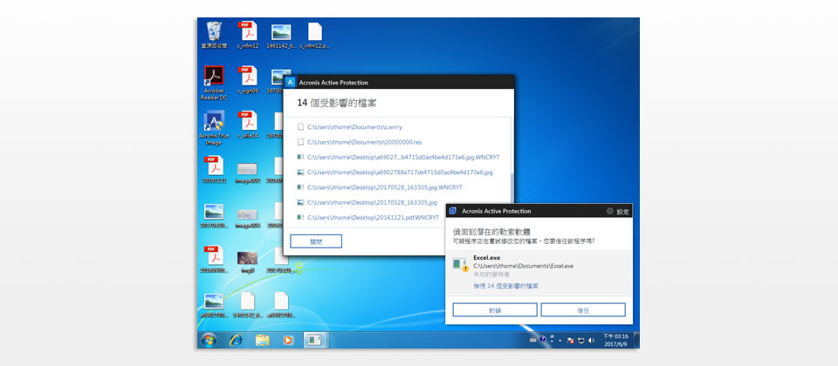
Task: Open the '檢視 14 個受影響的檔案' link
Action: [505, 286]
